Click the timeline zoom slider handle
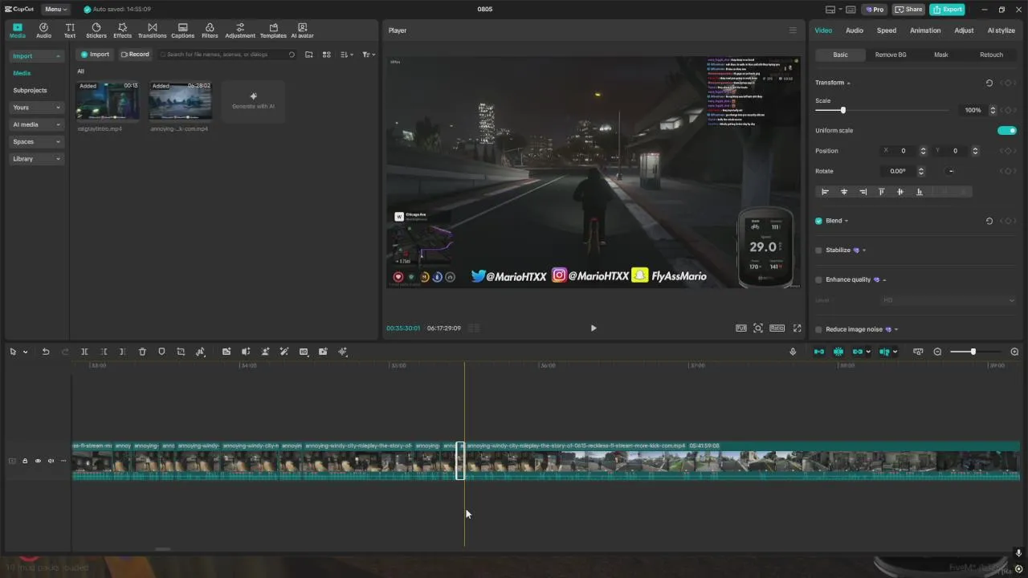The image size is (1028, 578). [x=973, y=352]
